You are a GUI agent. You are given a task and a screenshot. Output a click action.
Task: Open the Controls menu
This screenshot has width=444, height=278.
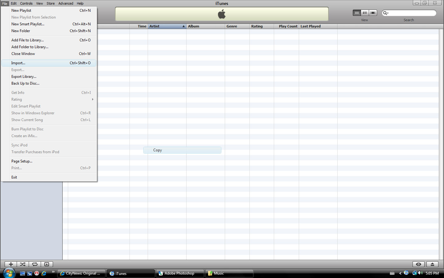27,3
